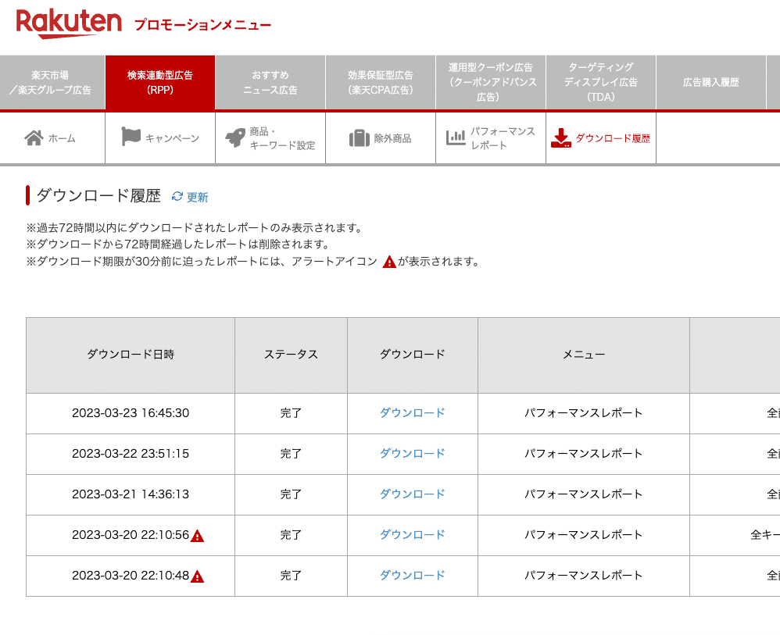Click the ダウンロード日時 column header
This screenshot has height=635, width=780.
tap(131, 355)
